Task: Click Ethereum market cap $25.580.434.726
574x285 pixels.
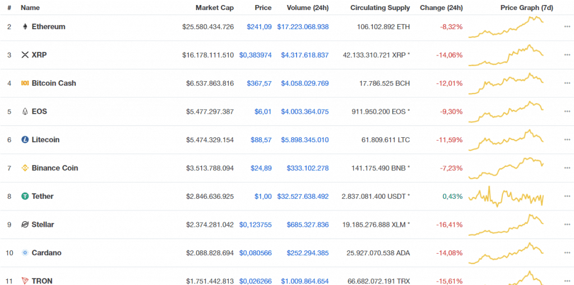Action: 208,27
